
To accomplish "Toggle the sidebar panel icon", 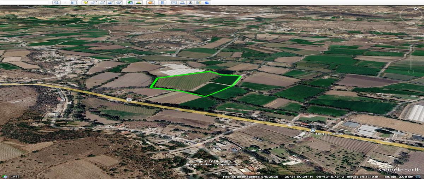I will (x=74, y=2).
